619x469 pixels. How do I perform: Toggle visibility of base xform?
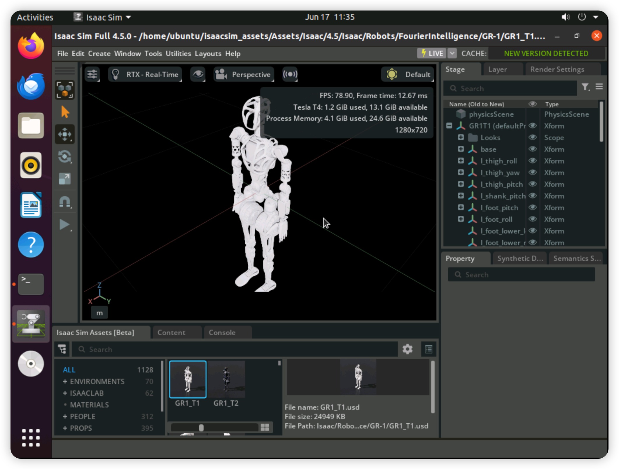coord(533,149)
